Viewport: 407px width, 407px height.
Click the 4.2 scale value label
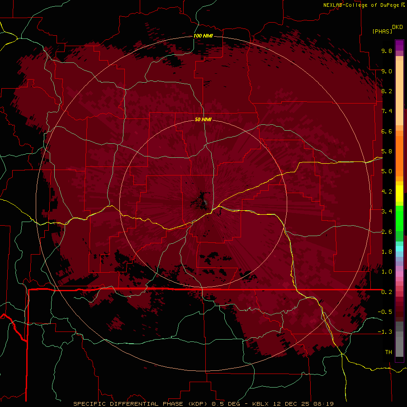(387, 192)
